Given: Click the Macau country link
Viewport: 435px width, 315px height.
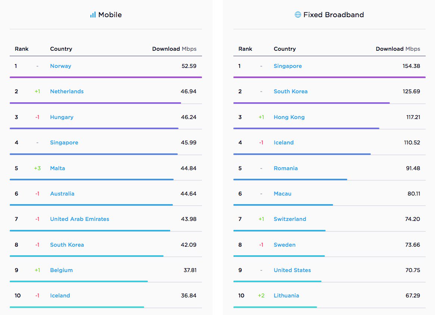Looking at the screenshot, I should point(282,194).
